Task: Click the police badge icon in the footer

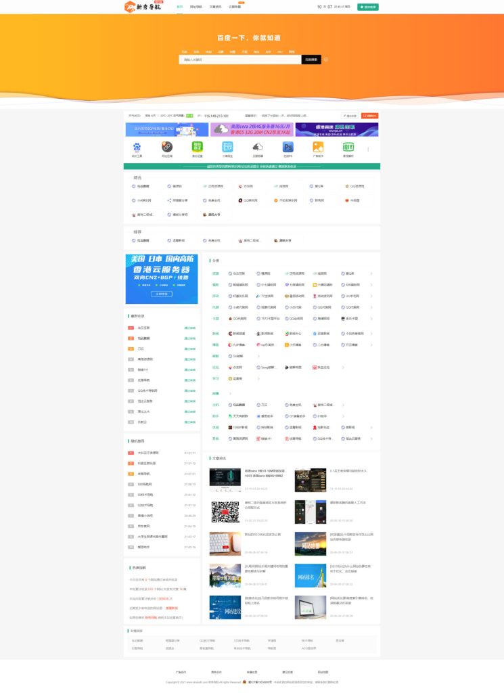Action: (x=245, y=682)
